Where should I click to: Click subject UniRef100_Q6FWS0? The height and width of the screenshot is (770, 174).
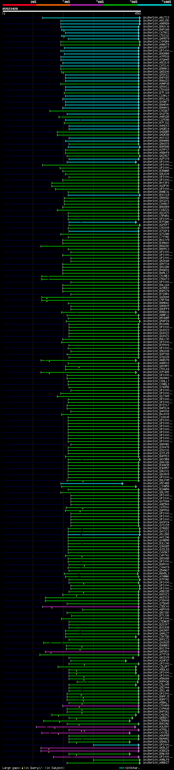156,651
